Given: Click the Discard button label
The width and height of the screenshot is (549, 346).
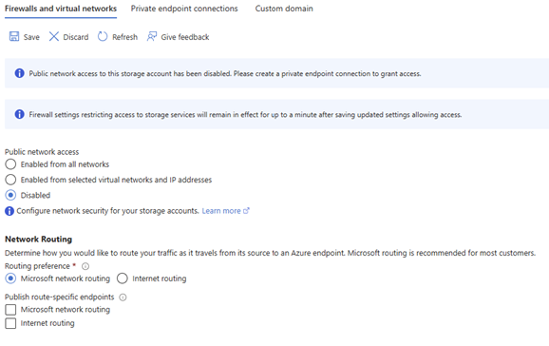Looking at the screenshot, I should pyautogui.click(x=76, y=37).
